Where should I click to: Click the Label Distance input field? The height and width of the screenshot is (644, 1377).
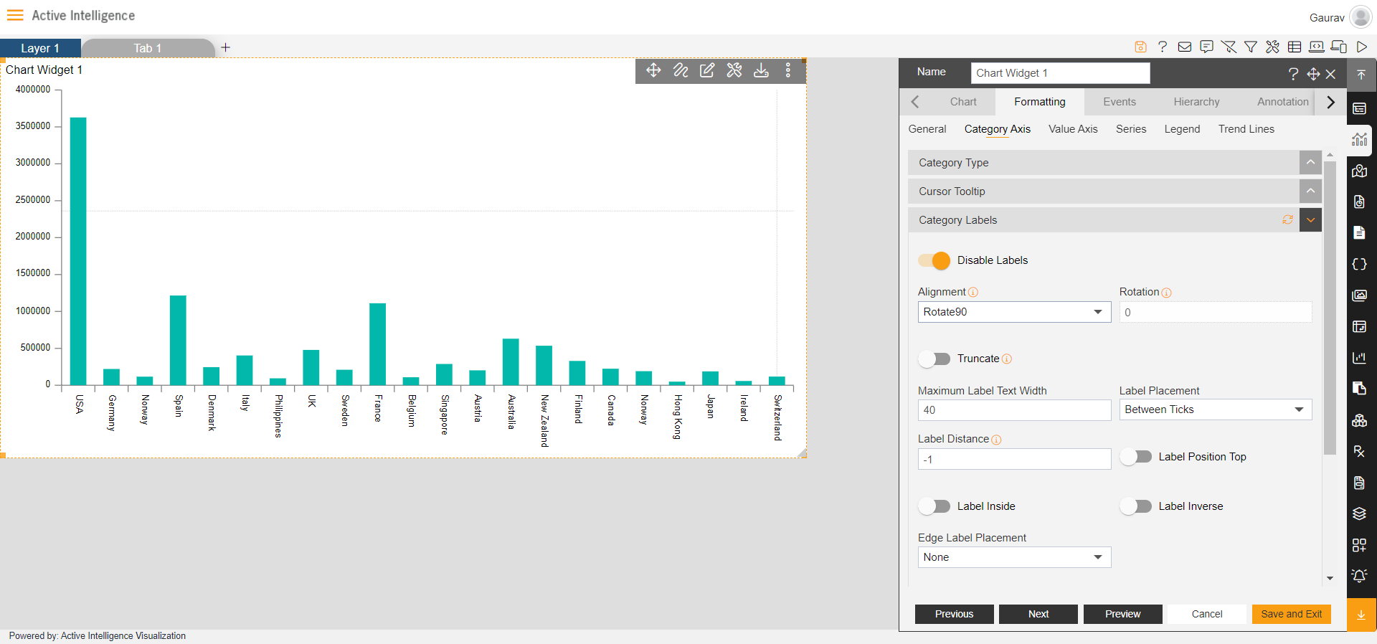(1014, 459)
